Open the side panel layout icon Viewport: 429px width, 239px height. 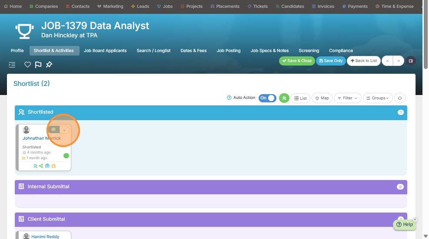[x=411, y=61]
